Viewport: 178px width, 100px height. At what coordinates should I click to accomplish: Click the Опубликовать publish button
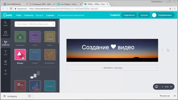coord(165,15)
